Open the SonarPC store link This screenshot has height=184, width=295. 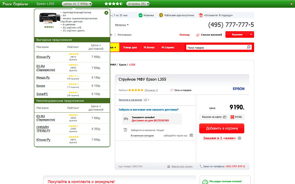[x=42, y=94]
